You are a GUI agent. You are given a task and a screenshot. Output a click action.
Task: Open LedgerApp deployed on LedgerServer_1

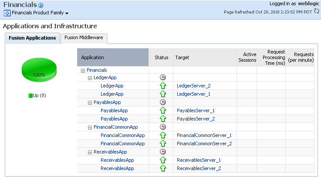click(112, 94)
